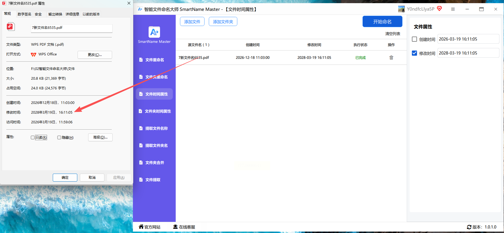Click the 2026-12-18 11:03:00 creation time cell
Viewport: 504px width, 233px height.
253,58
